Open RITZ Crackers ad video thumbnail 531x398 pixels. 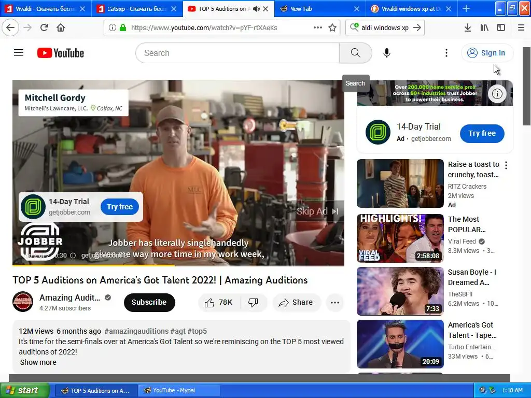(x=400, y=183)
